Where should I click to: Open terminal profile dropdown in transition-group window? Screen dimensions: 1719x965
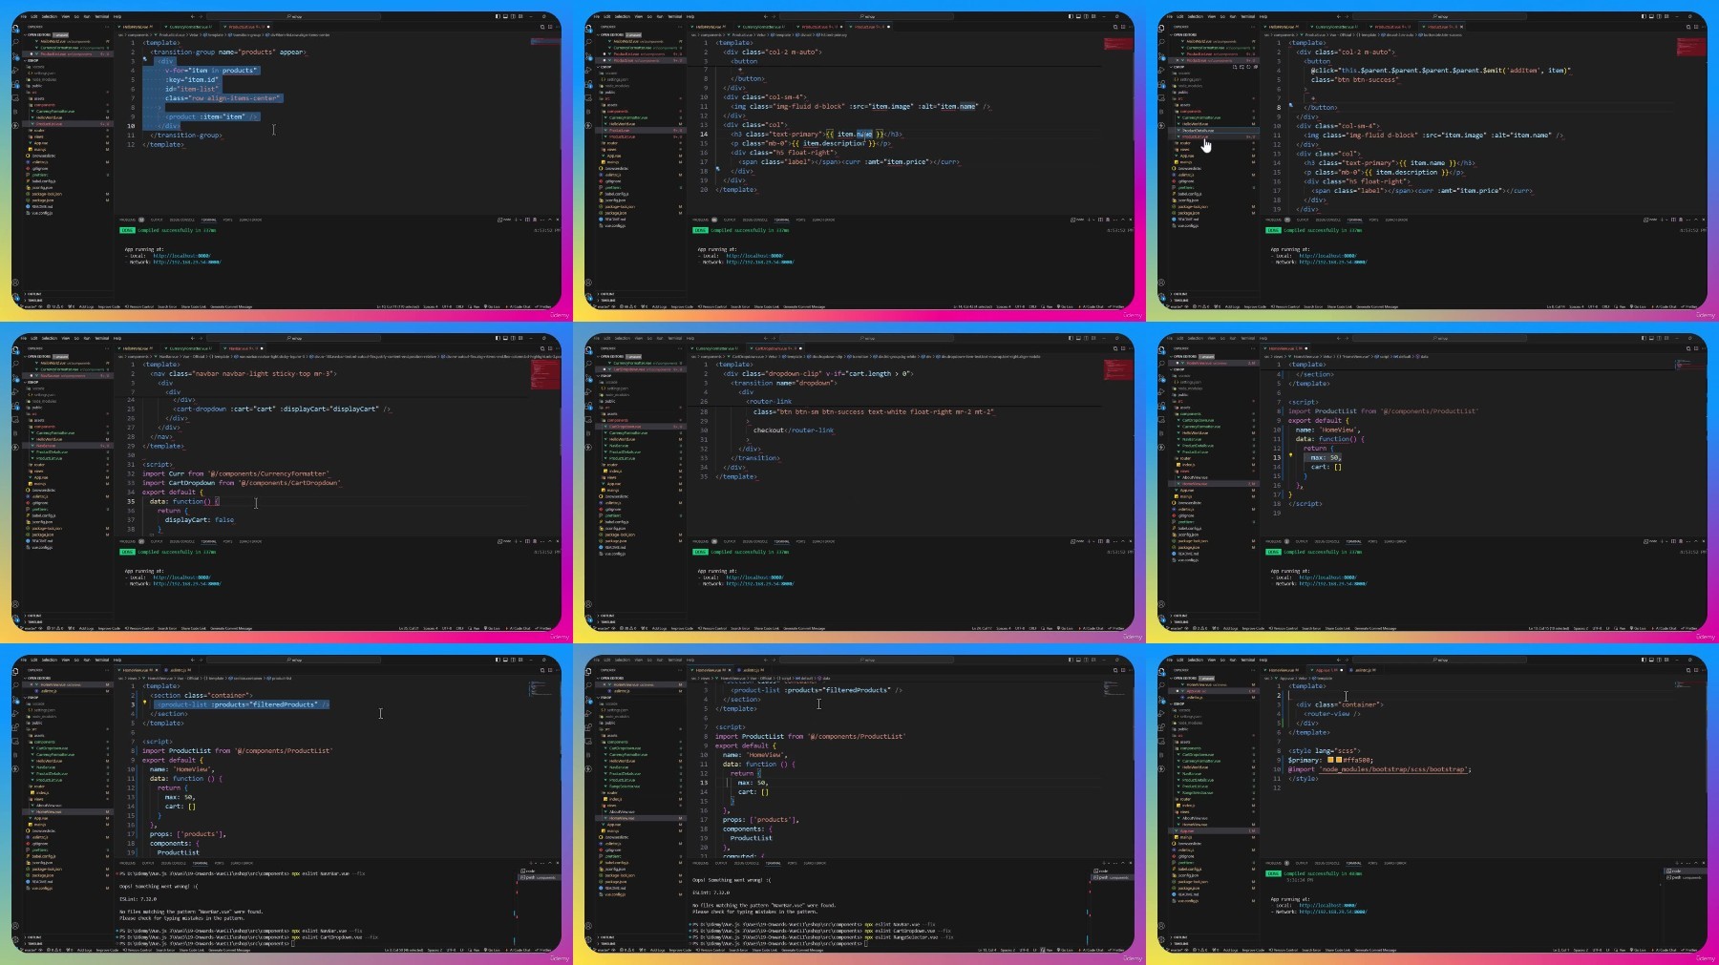pyautogui.click(x=520, y=220)
